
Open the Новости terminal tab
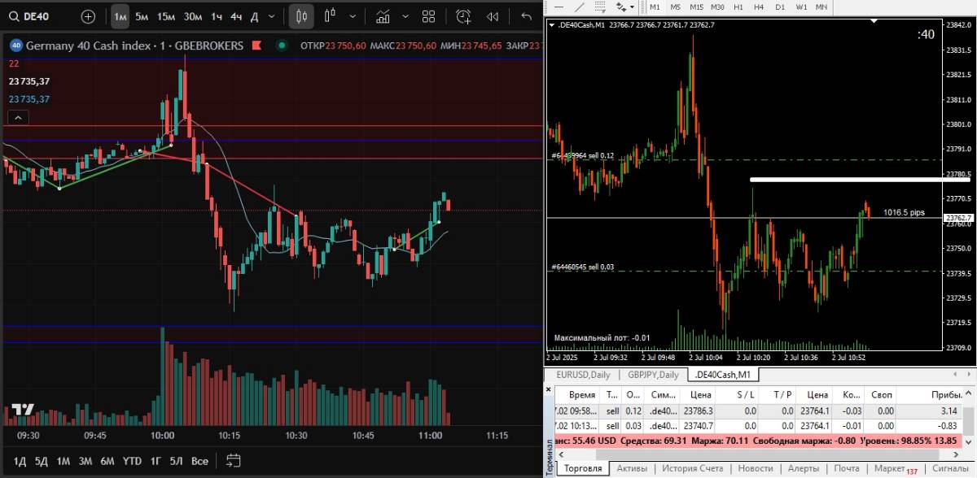756,469
